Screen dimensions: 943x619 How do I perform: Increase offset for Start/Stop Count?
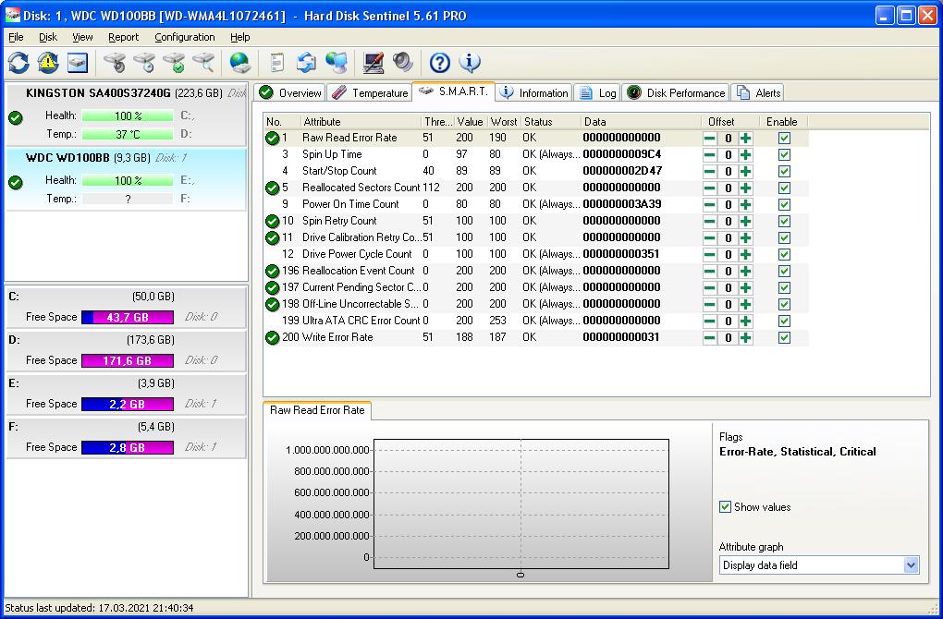pyautogui.click(x=746, y=171)
